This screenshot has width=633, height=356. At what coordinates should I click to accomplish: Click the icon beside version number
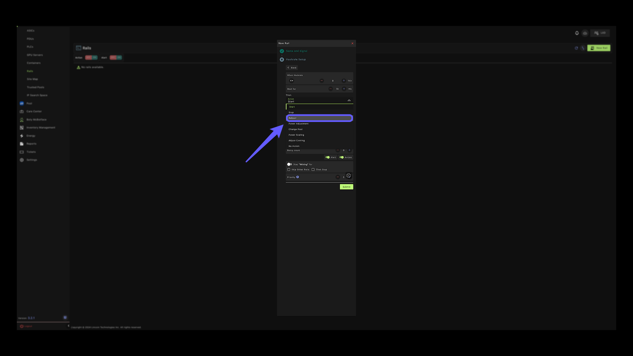[65, 317]
